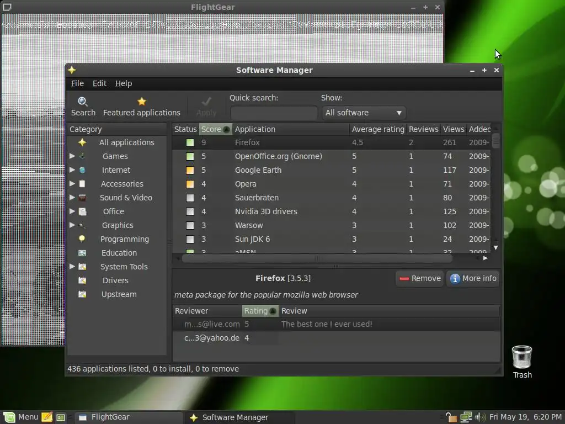Focus the Quick search input field
565x424 pixels.
click(x=274, y=113)
